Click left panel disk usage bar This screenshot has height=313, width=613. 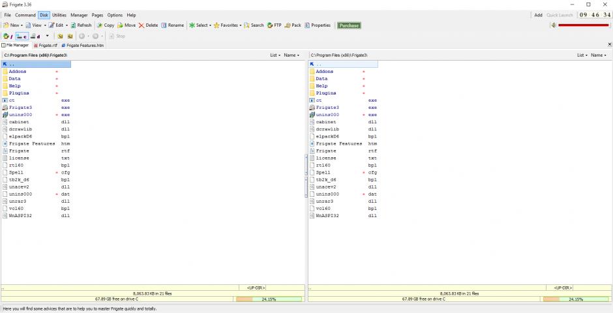pos(269,299)
